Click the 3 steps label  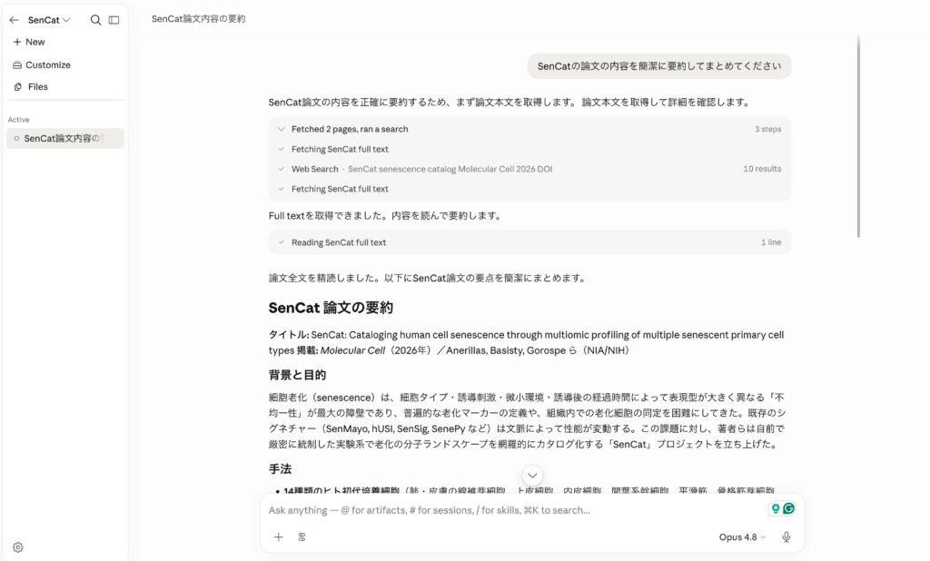768,129
